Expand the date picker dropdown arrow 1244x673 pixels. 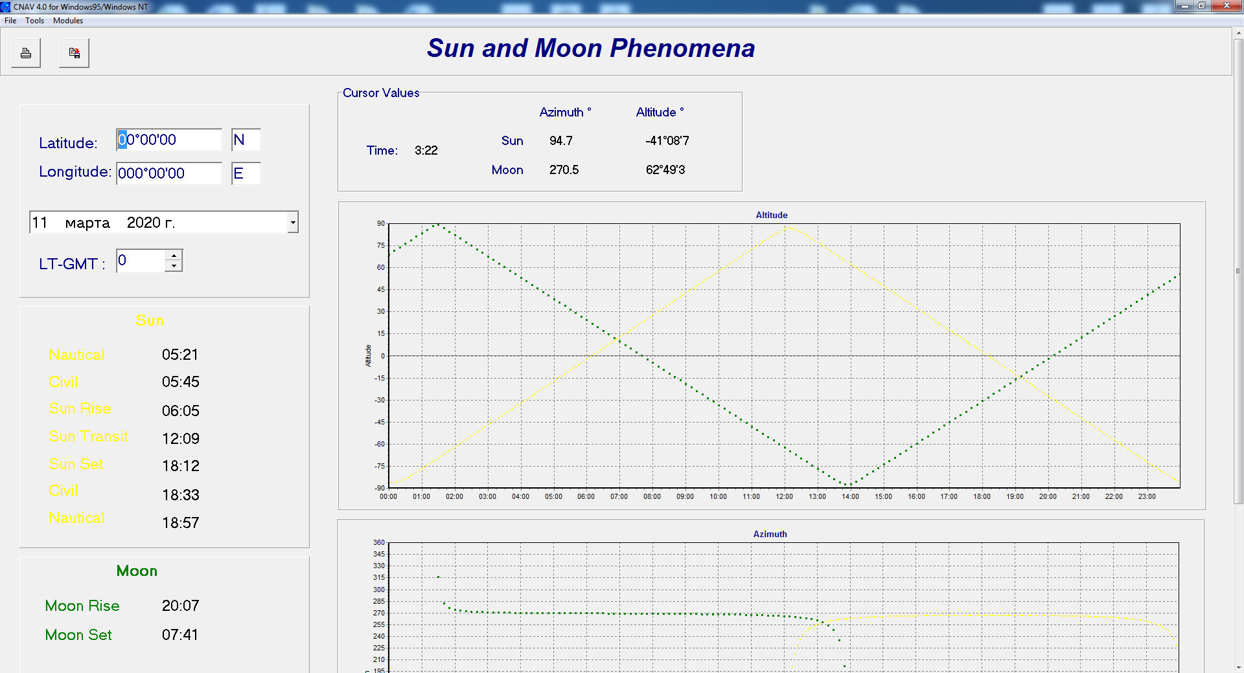pyautogui.click(x=293, y=223)
